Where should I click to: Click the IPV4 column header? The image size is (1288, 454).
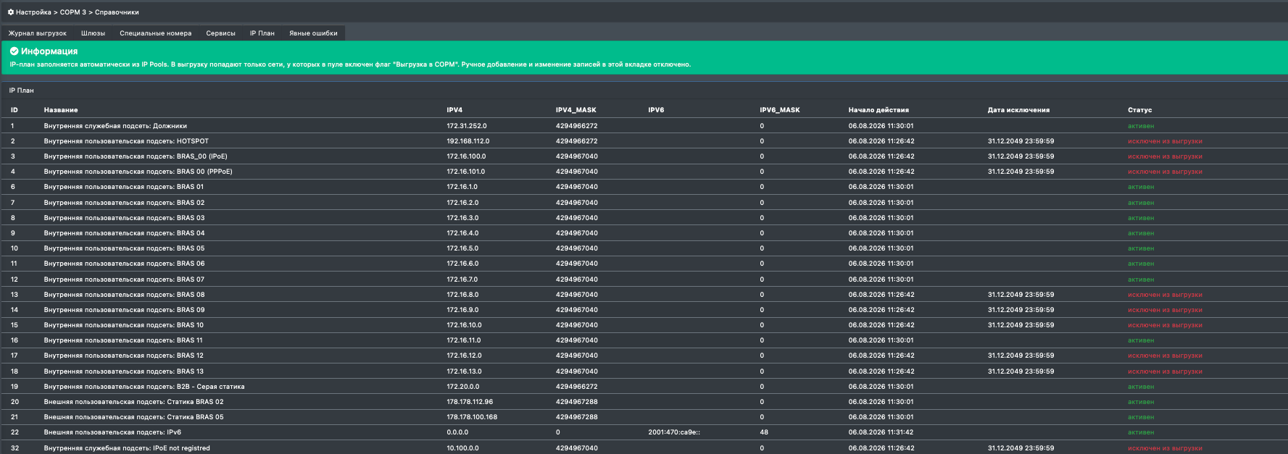[454, 110]
